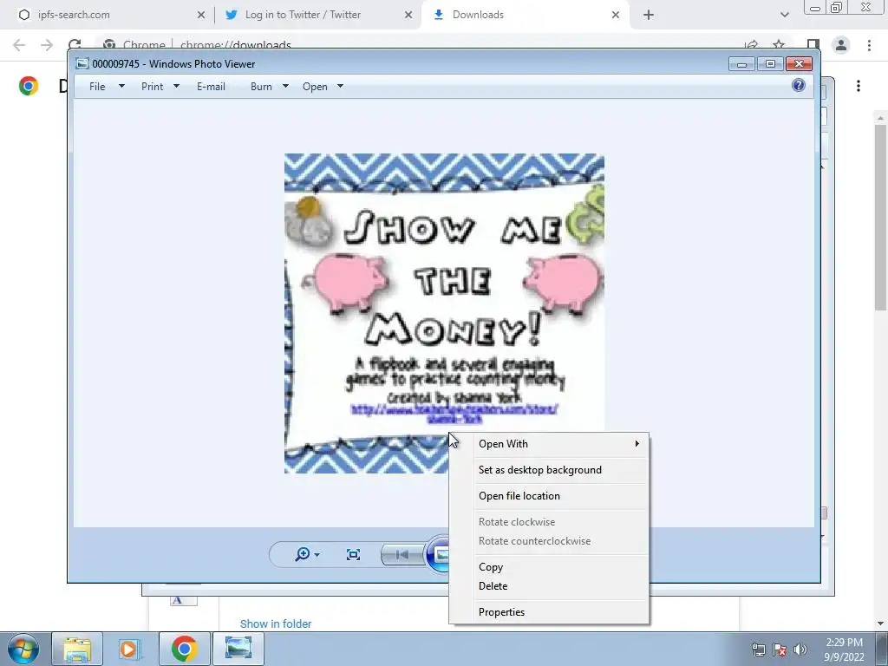The width and height of the screenshot is (888, 666).
Task: Click the taskbar clock 2:29 PM
Action: [844, 650]
